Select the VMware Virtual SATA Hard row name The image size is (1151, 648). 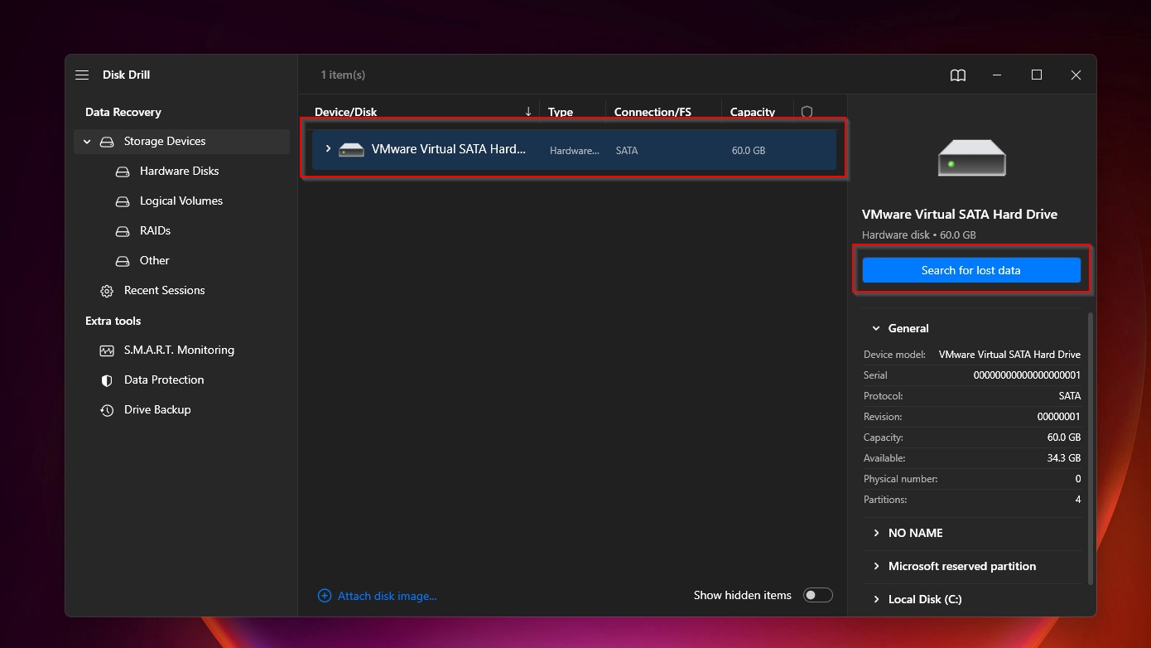(449, 150)
